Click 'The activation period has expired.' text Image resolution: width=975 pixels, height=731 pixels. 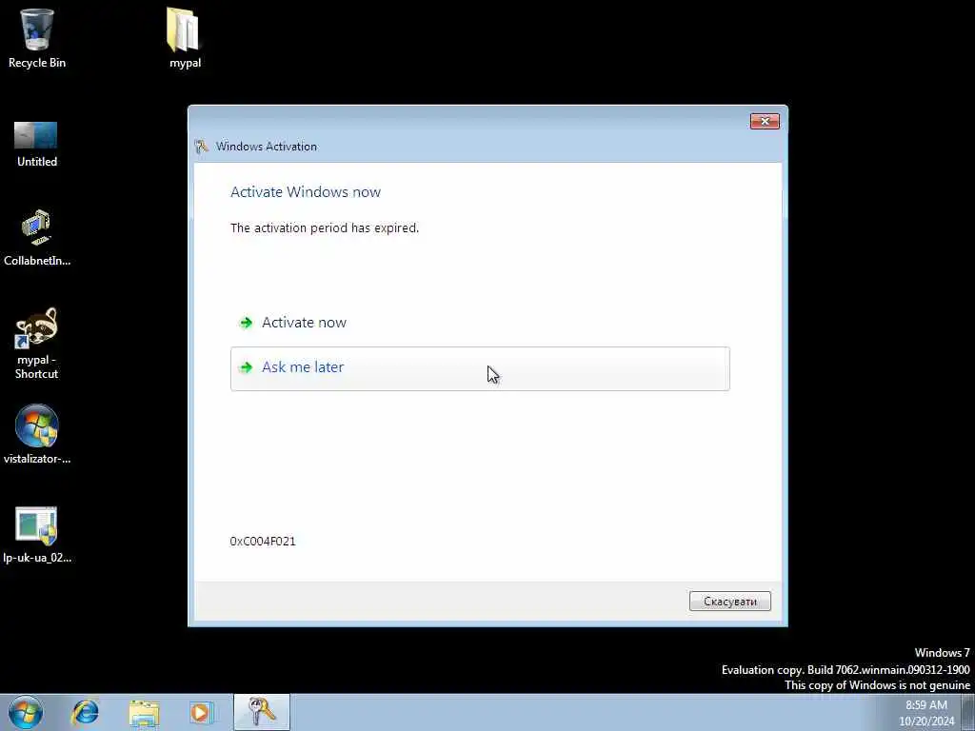(x=325, y=228)
